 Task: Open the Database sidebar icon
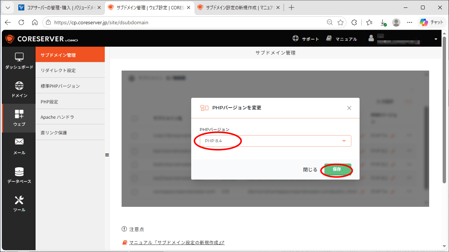19,171
